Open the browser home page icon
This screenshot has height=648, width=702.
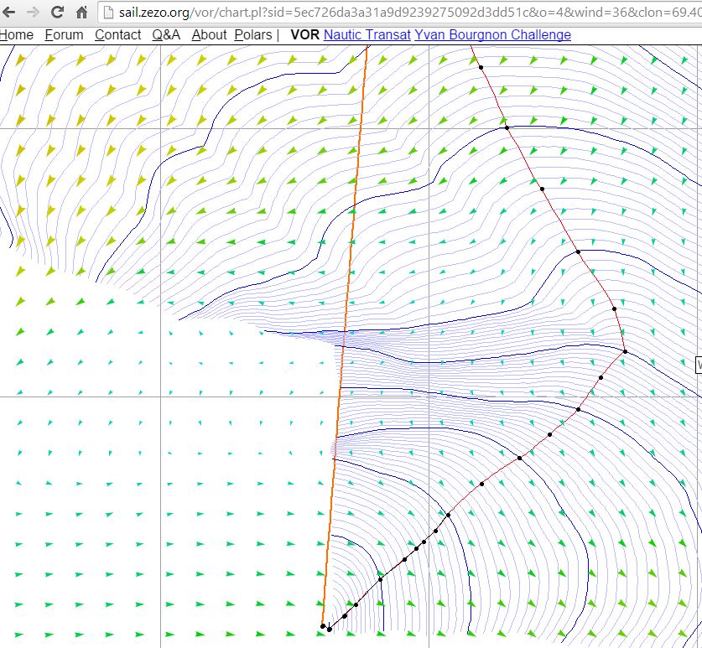pyautogui.click(x=81, y=12)
